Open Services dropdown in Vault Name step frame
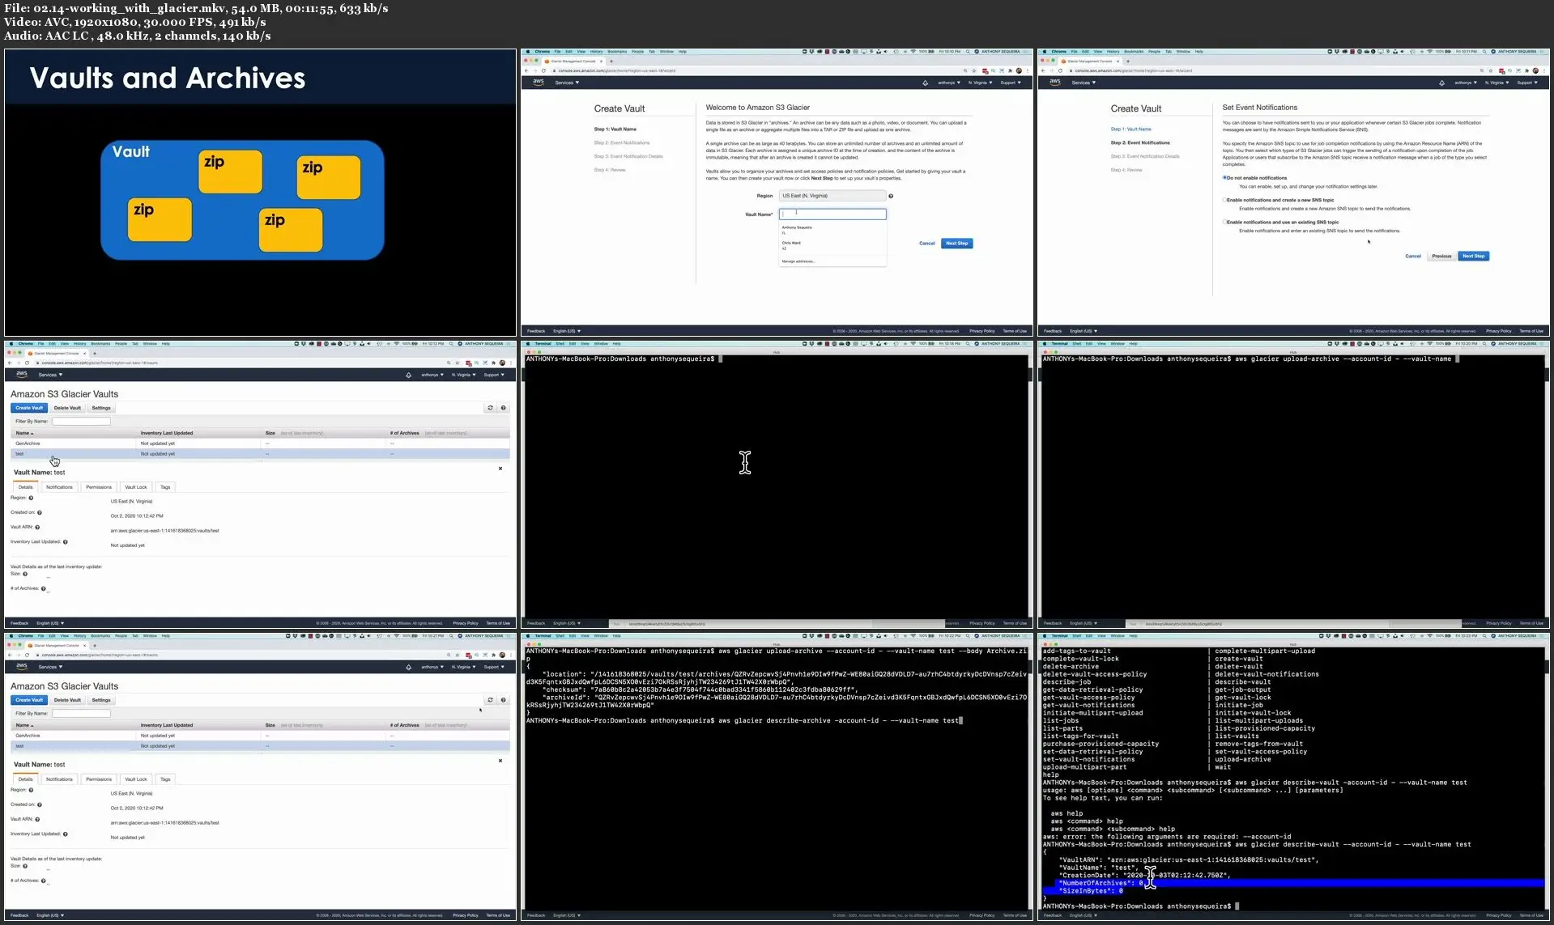The width and height of the screenshot is (1554, 925). tap(567, 83)
